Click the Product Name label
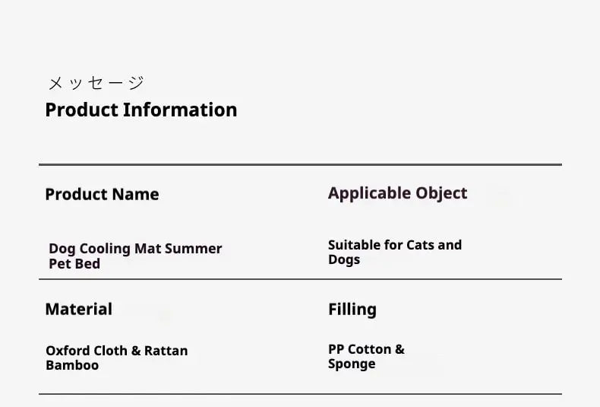Image resolution: width=600 pixels, height=407 pixels. pyautogui.click(x=102, y=194)
